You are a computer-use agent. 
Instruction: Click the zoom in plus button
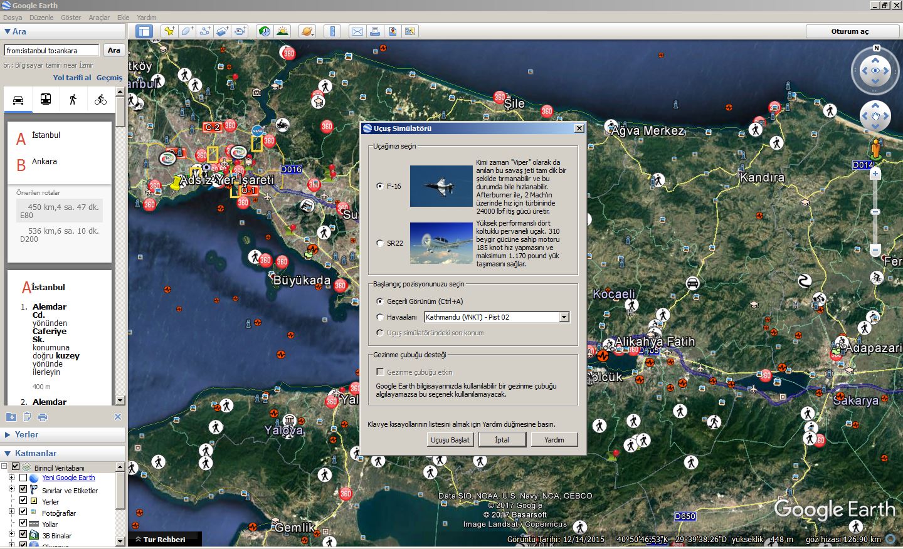875,174
